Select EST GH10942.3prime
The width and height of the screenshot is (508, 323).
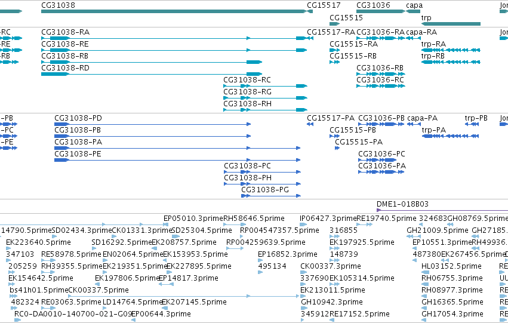coord(304,309)
